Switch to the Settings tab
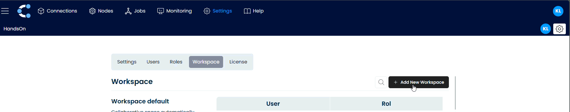This screenshot has width=570, height=112. (x=127, y=62)
